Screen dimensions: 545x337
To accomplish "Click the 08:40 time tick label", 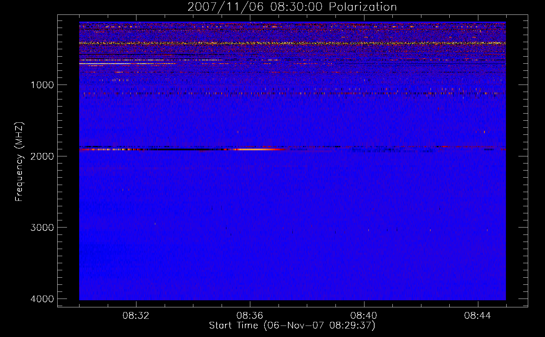I will pos(364,316).
